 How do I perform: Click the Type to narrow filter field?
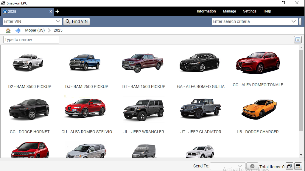31,40
